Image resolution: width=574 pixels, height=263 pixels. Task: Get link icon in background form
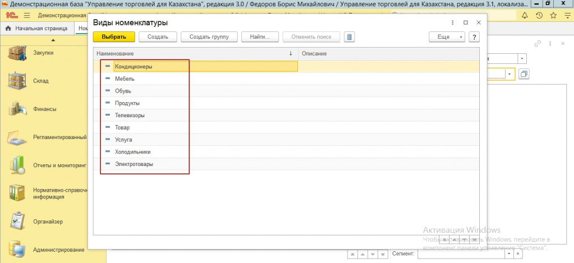pos(538,43)
